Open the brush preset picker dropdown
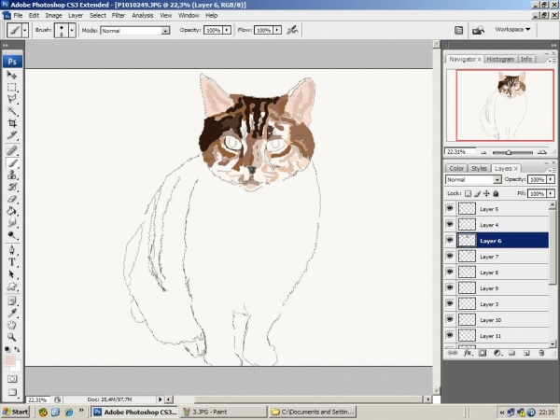Image resolution: width=560 pixels, height=420 pixels. (x=72, y=31)
